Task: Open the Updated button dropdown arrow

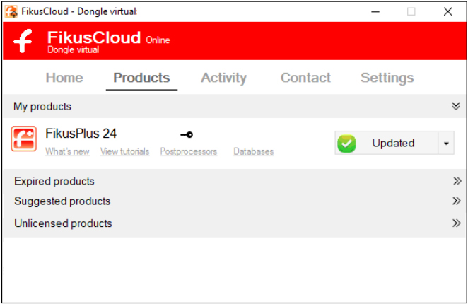Action: [x=446, y=144]
